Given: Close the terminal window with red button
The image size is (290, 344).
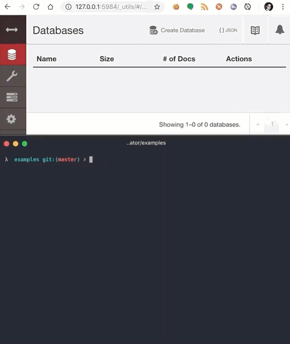Looking at the screenshot, I should click(6, 144).
